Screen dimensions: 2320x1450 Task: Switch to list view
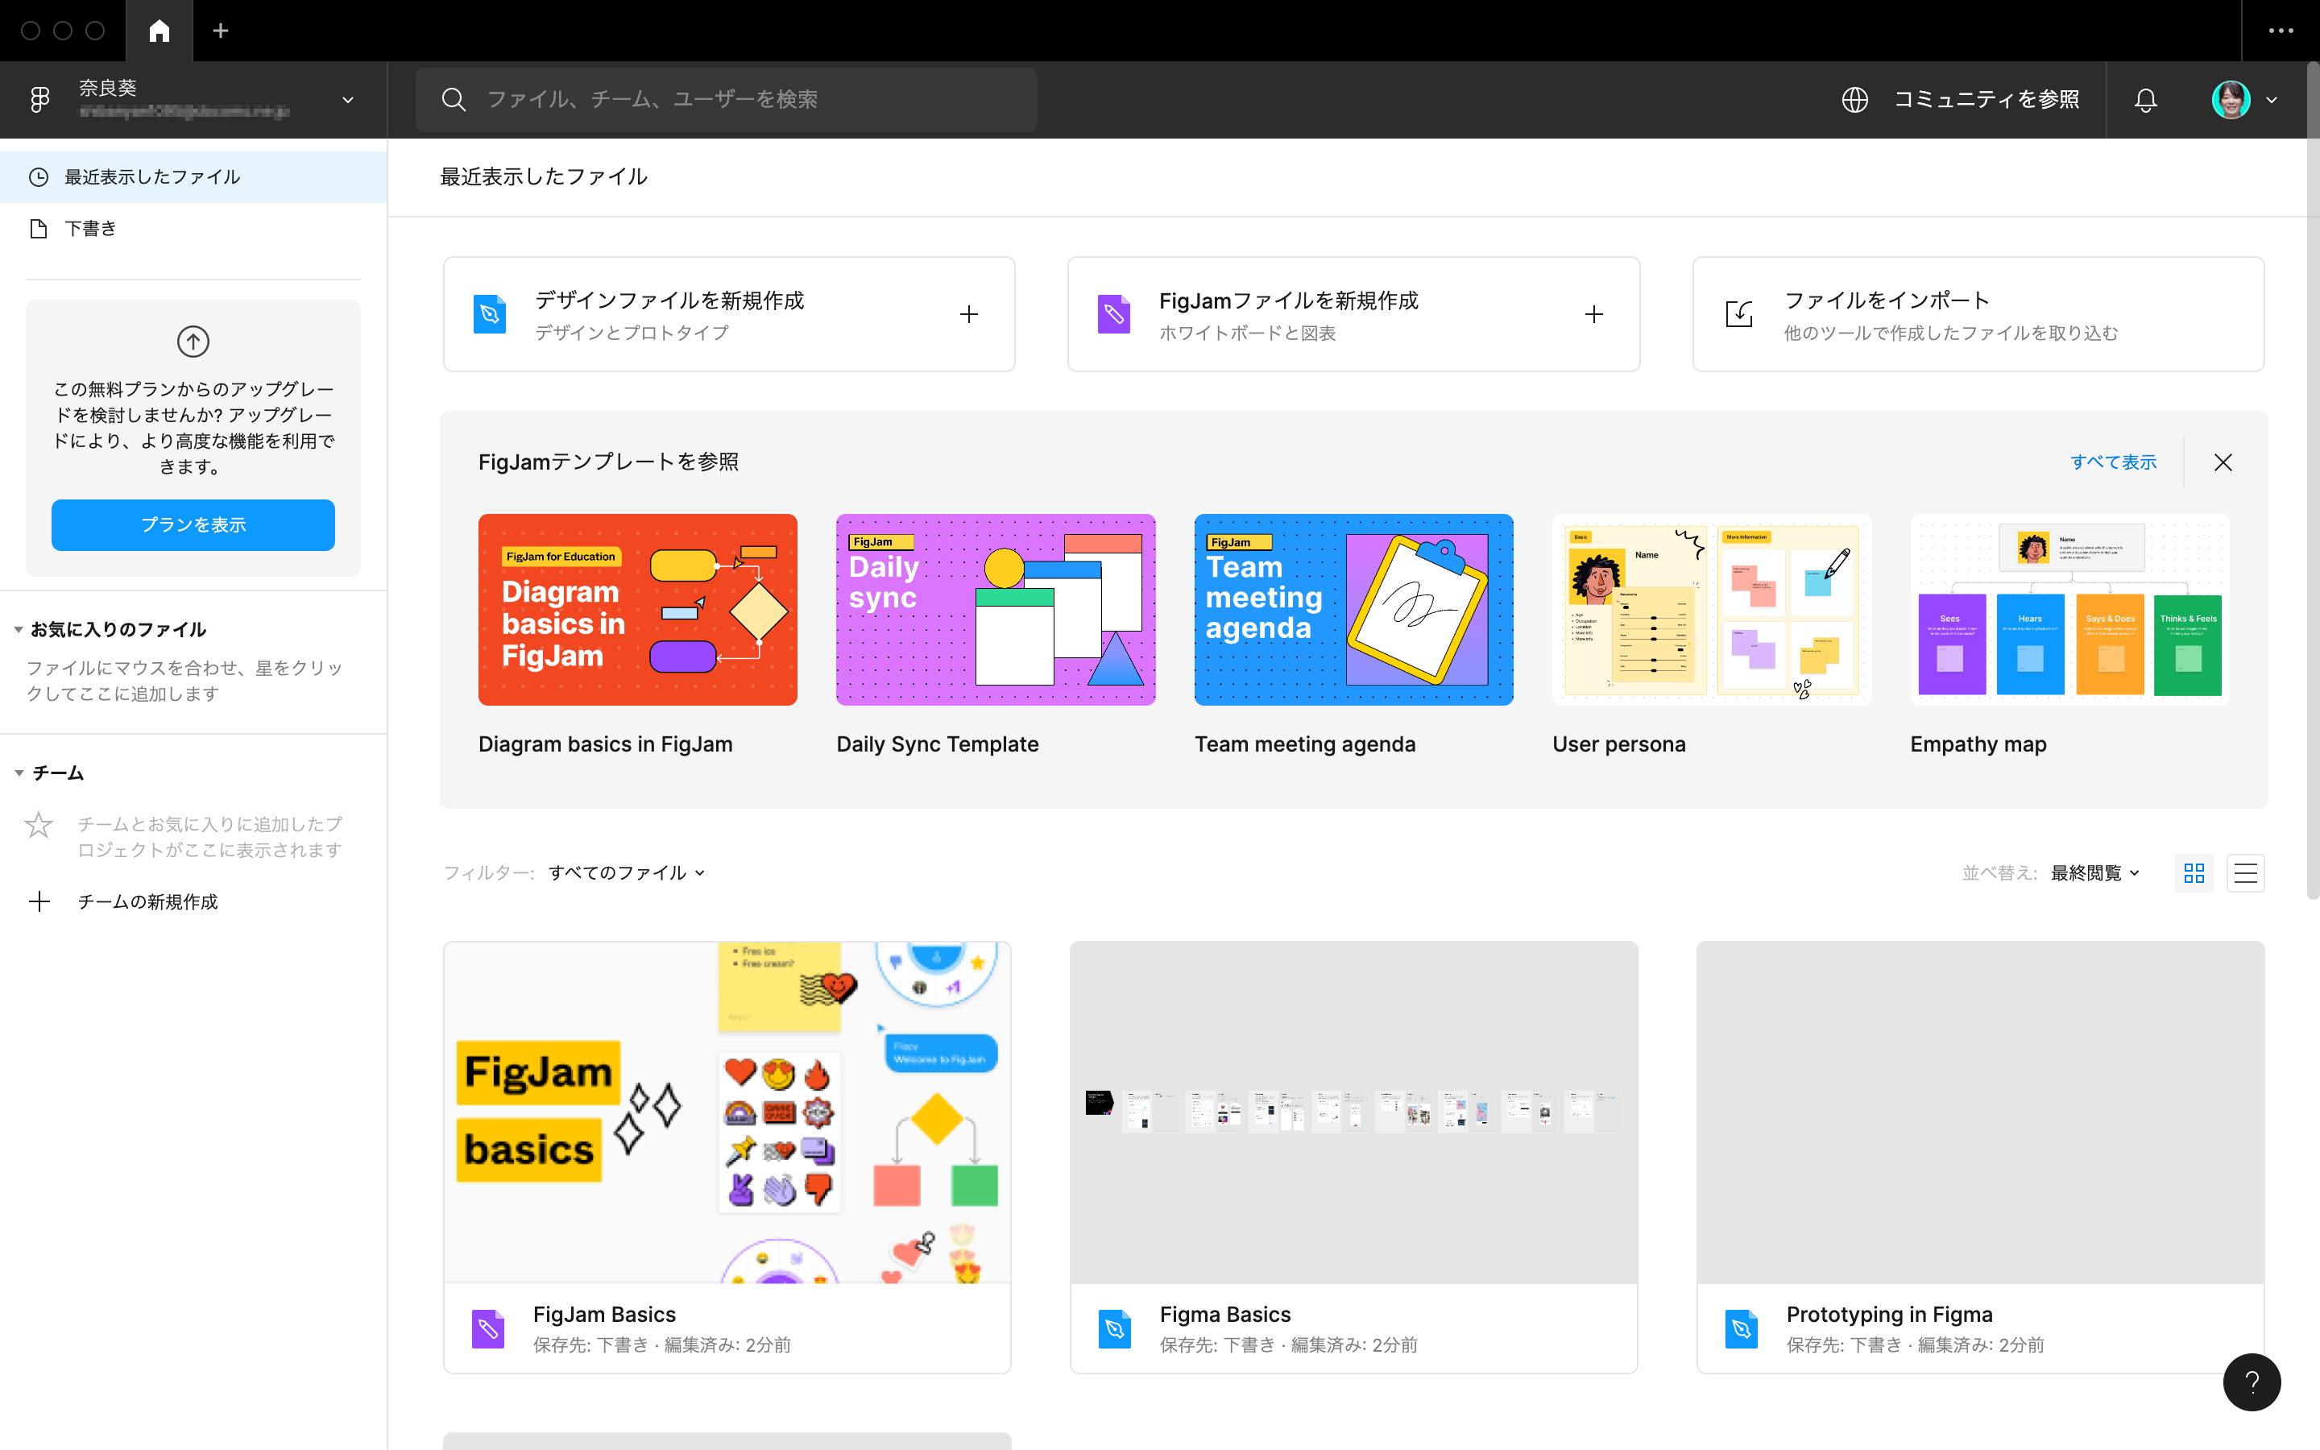pyautogui.click(x=2245, y=872)
